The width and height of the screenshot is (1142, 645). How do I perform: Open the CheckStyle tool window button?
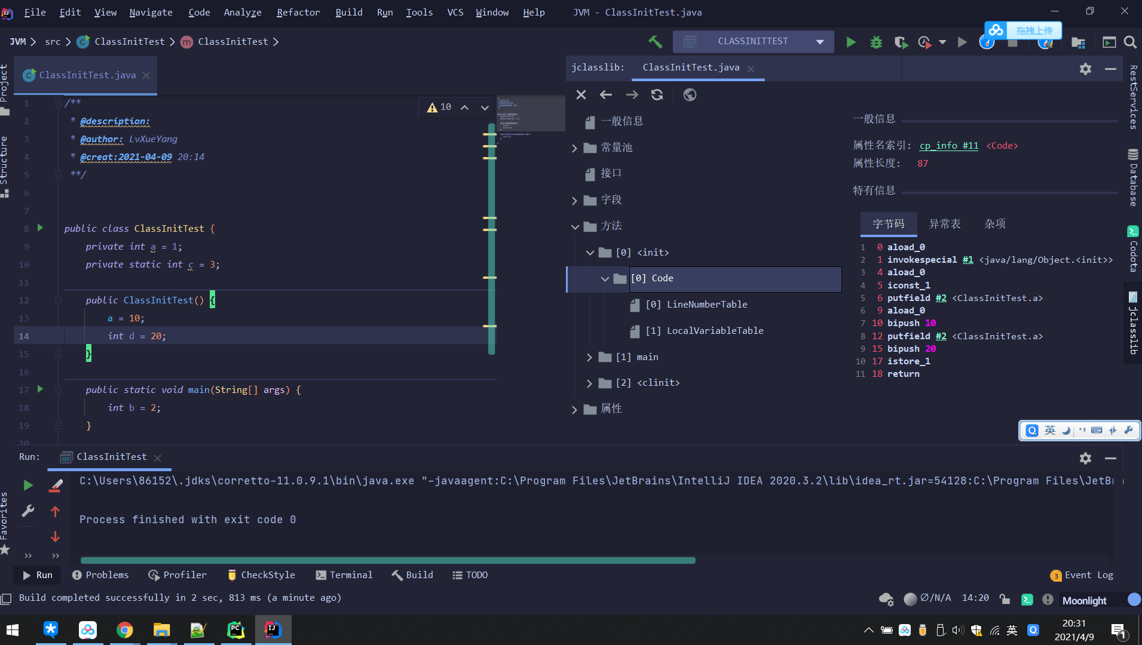(262, 575)
